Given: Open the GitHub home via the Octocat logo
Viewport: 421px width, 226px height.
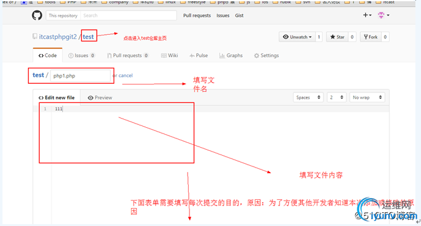Looking at the screenshot, I should click(x=37, y=16).
